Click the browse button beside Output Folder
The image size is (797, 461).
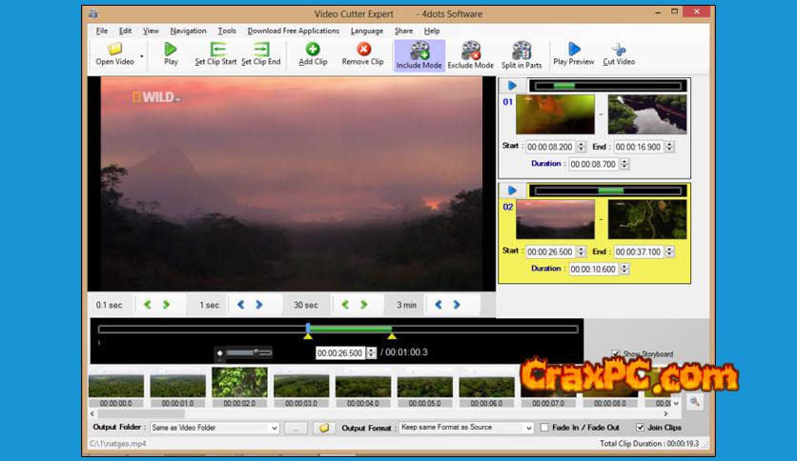point(296,428)
